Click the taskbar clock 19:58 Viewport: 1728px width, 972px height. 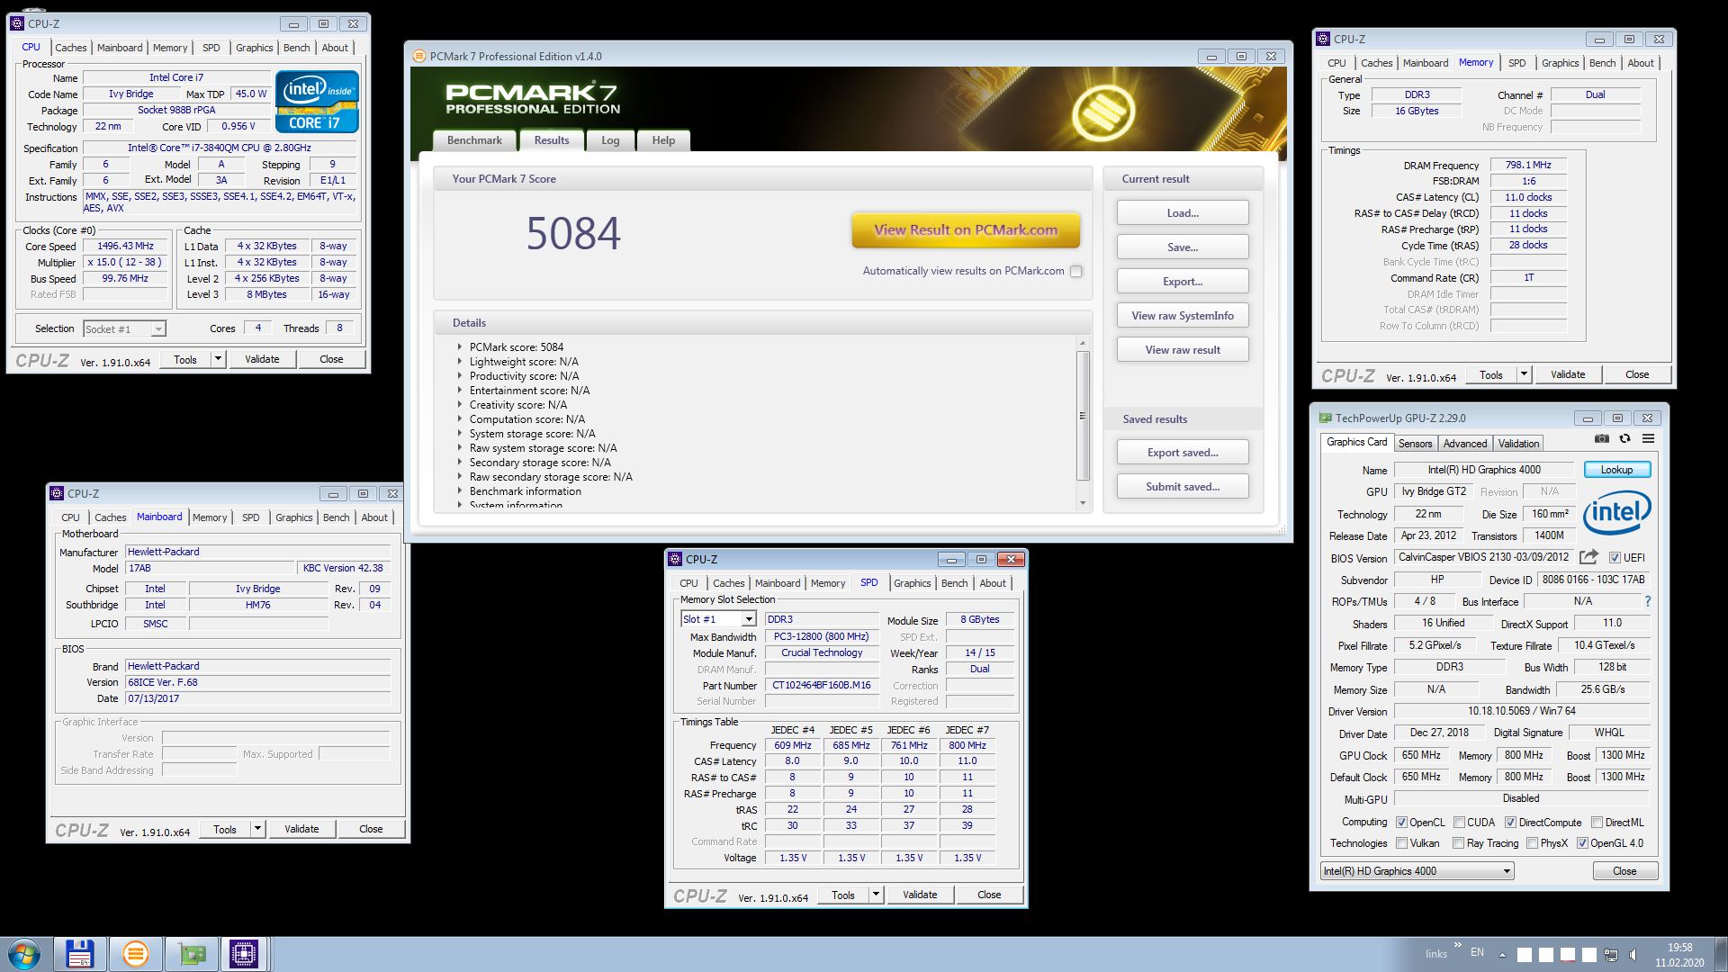1679,948
